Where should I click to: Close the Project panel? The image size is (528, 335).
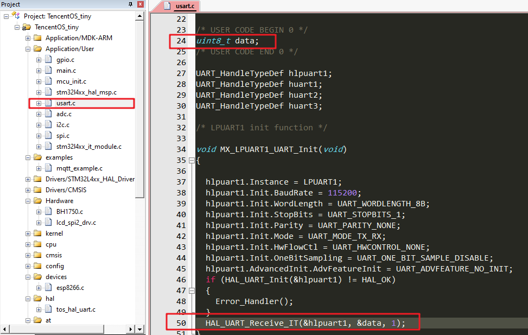pos(141,4)
